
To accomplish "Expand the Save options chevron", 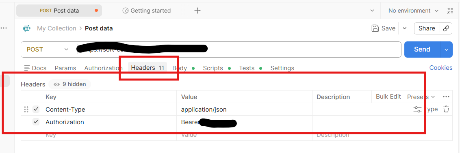I will [x=404, y=28].
